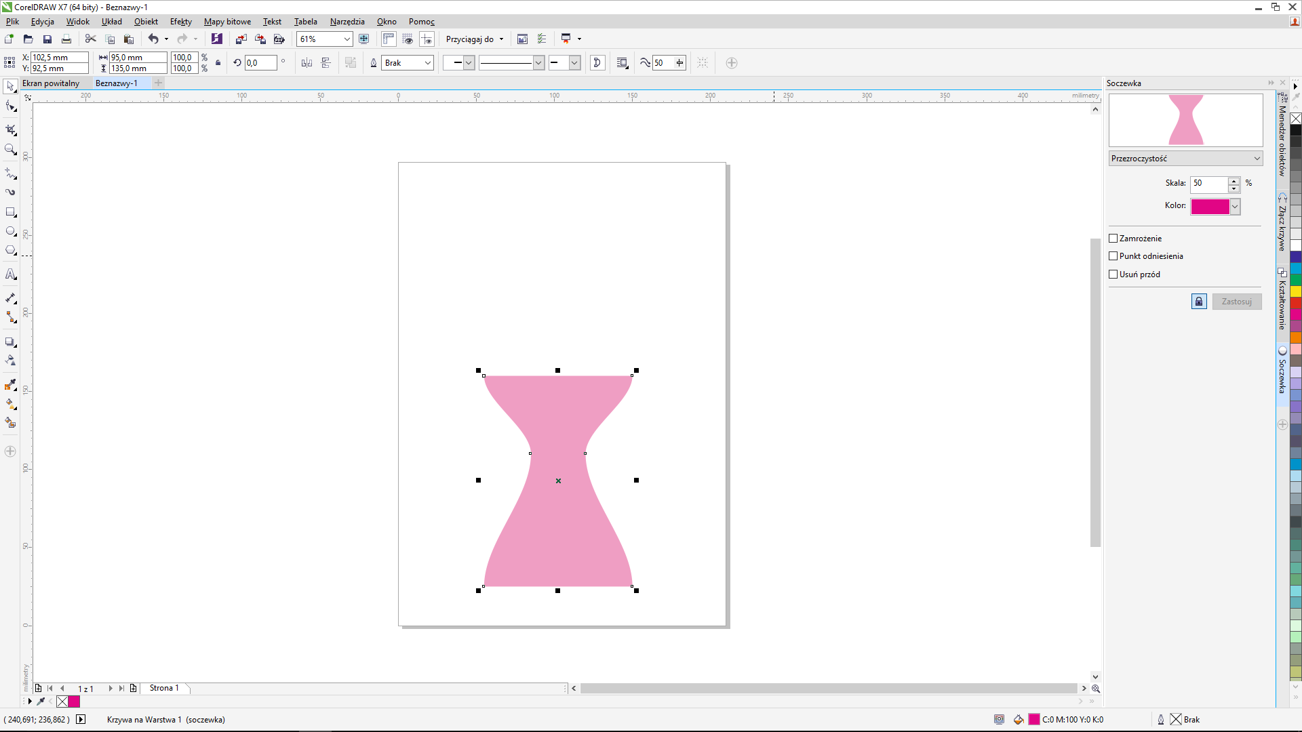The image size is (1302, 732).
Task: Toggle the Usuń przód checkbox
Action: 1113,274
